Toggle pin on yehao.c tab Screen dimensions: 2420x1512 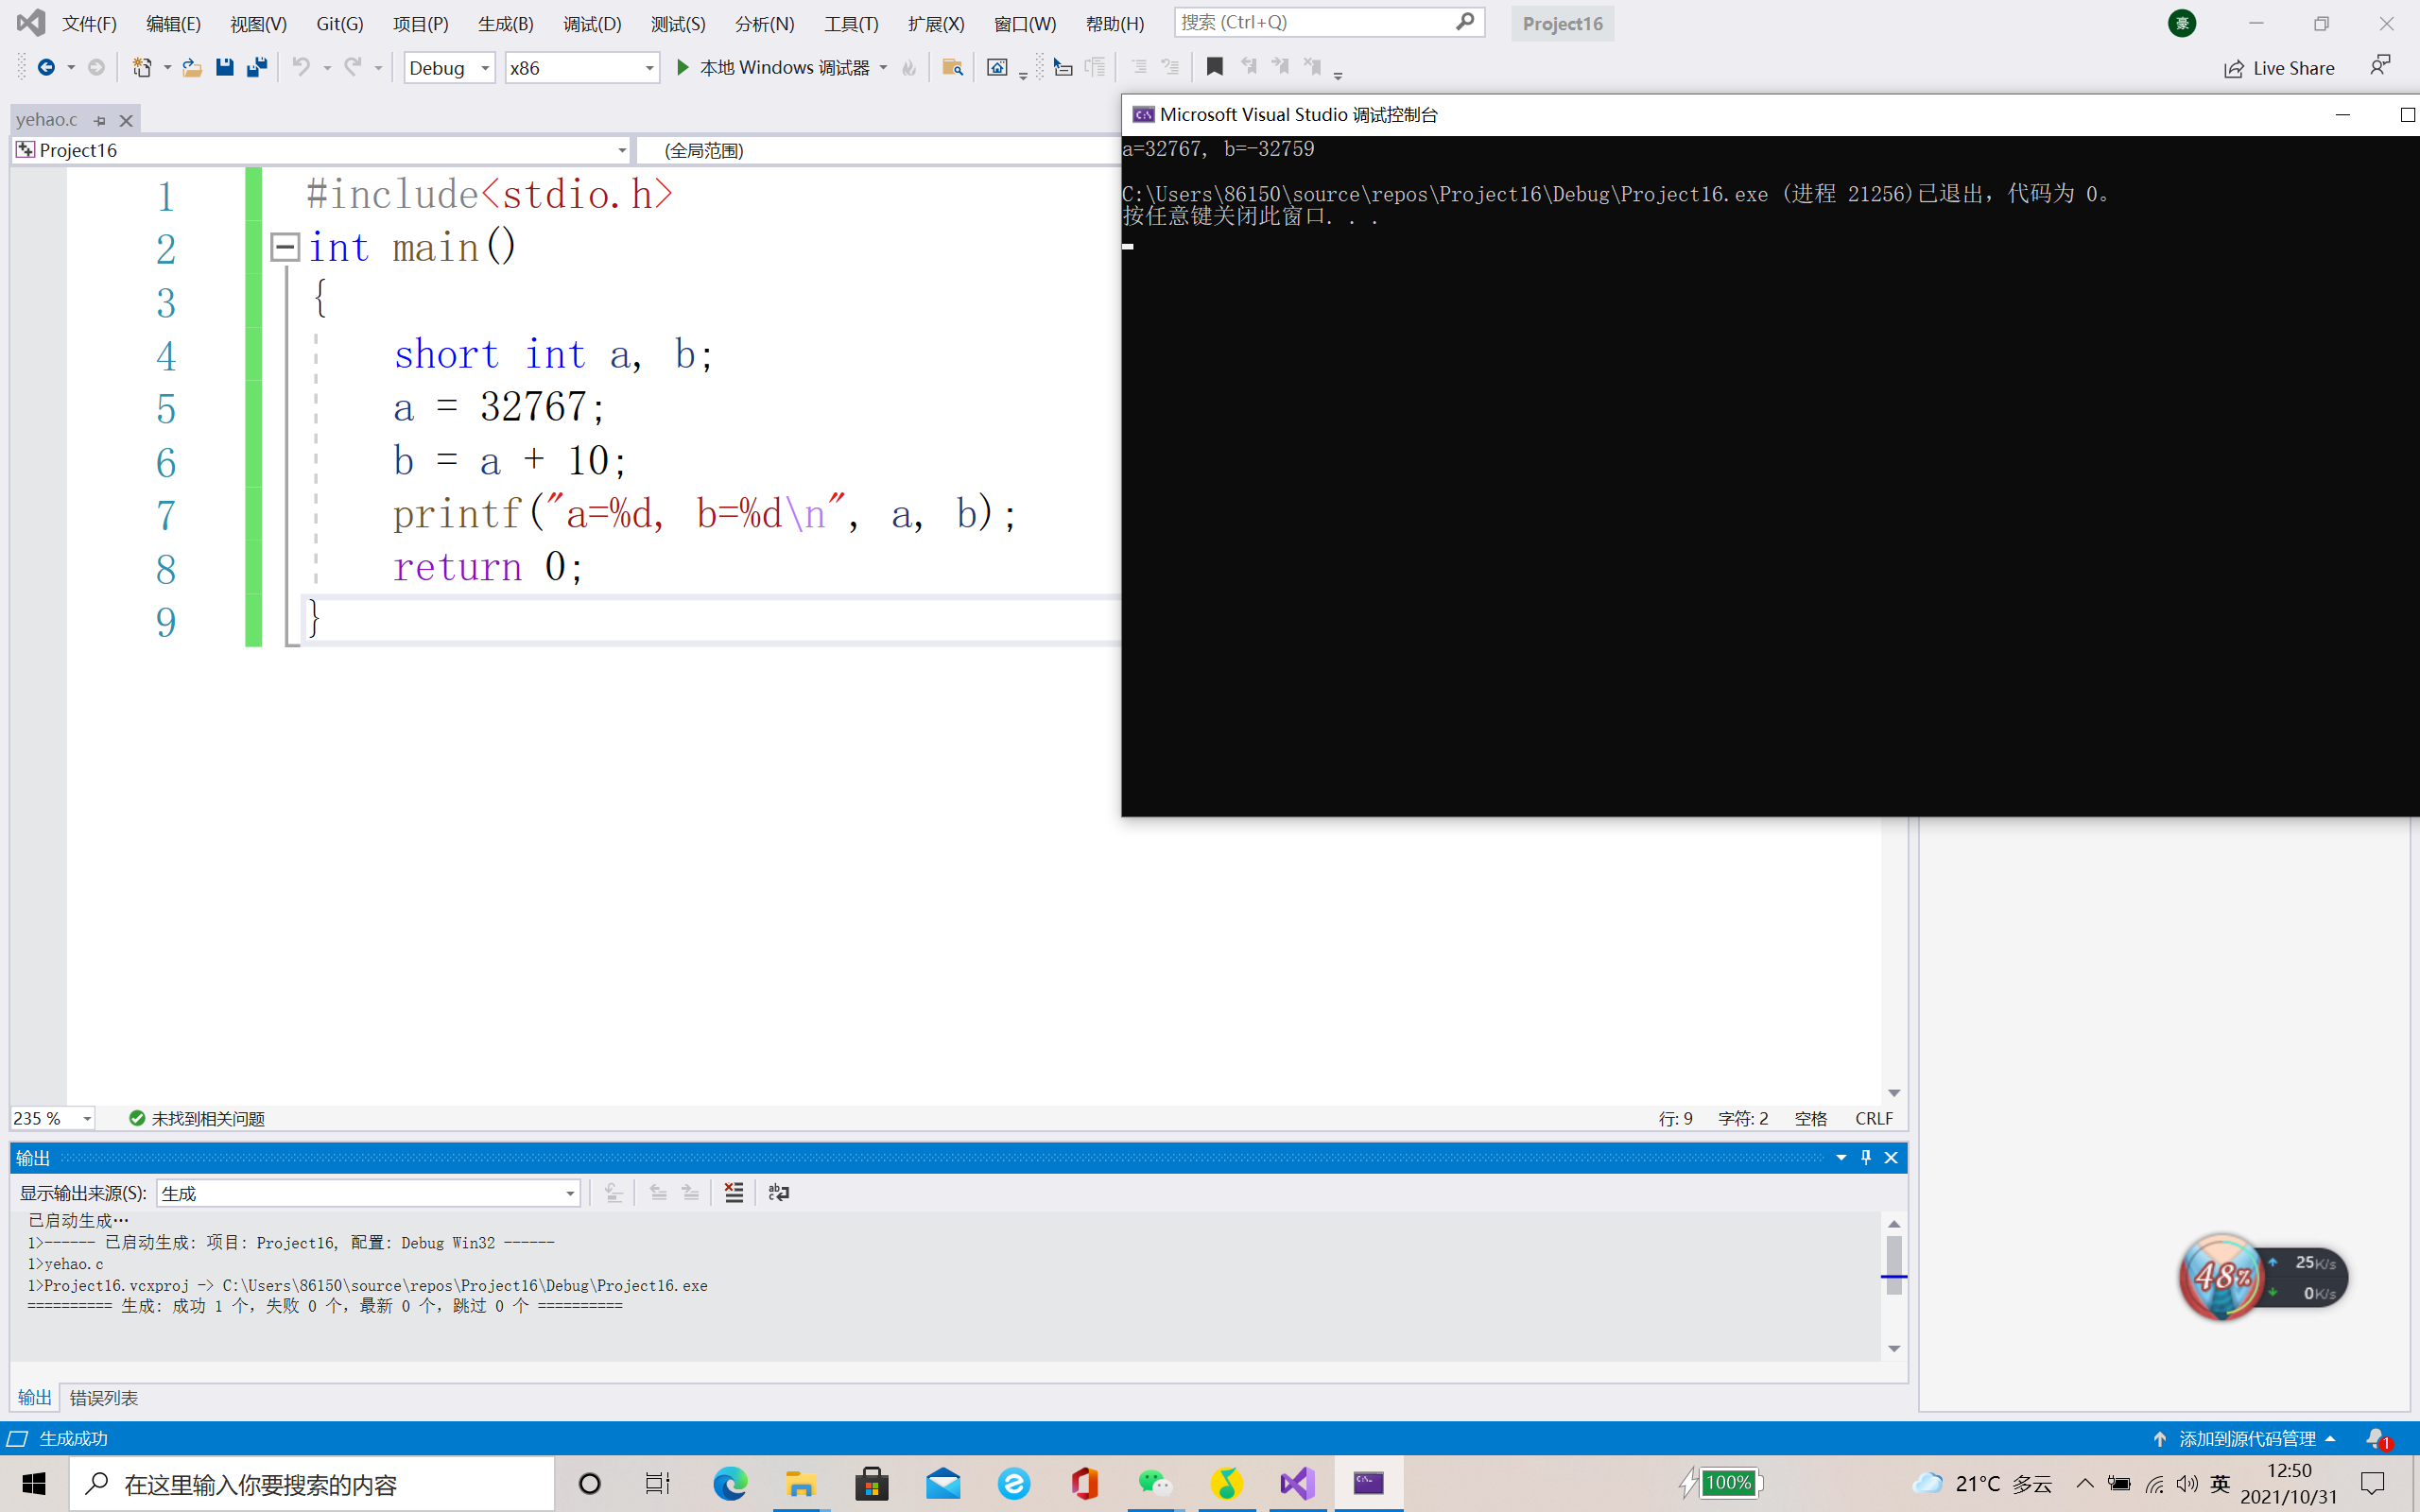coord(100,120)
